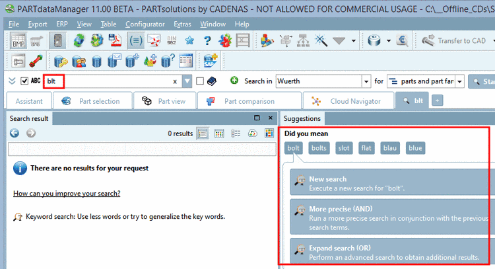This screenshot has height=269, width=495.
Task: Toggle the checkbox beside the book icon
Action: (200, 81)
